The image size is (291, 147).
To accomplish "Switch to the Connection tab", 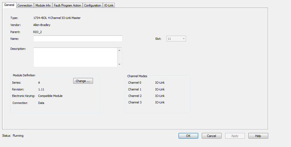I will click(25, 5).
